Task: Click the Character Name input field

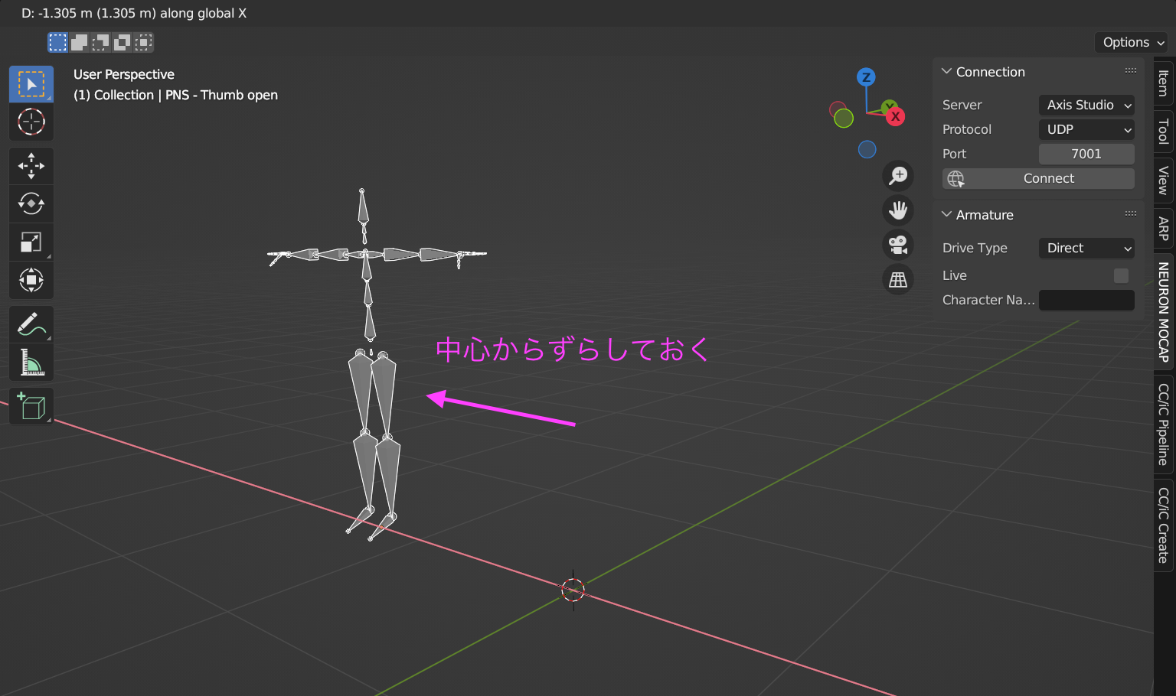Action: coord(1086,301)
